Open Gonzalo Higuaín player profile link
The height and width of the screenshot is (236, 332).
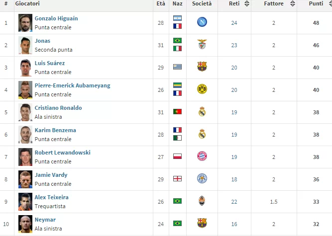(x=56, y=18)
